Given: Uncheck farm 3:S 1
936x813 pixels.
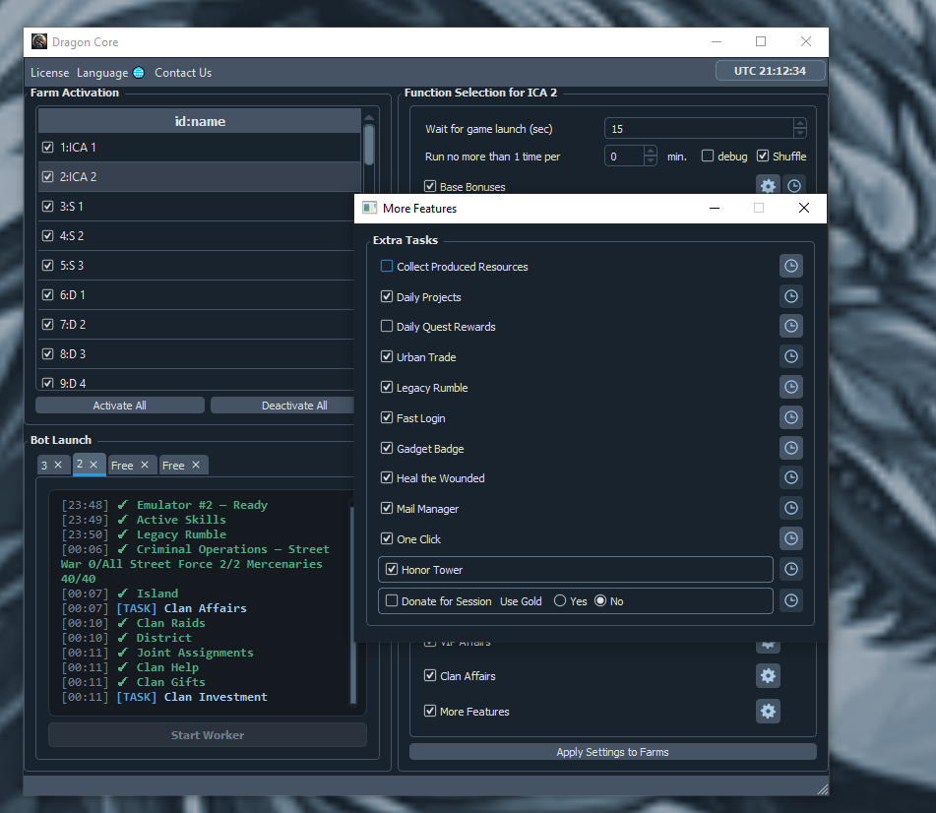Looking at the screenshot, I should click(48, 207).
